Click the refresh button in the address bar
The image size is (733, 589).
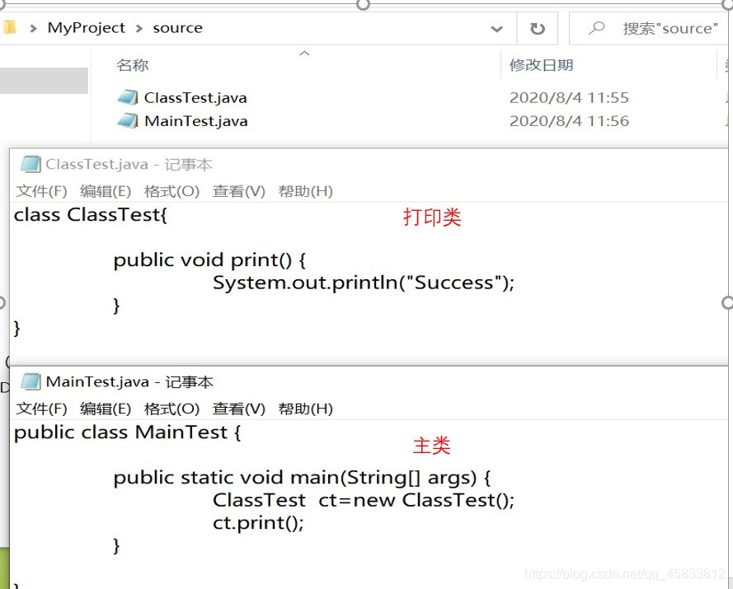pos(538,29)
